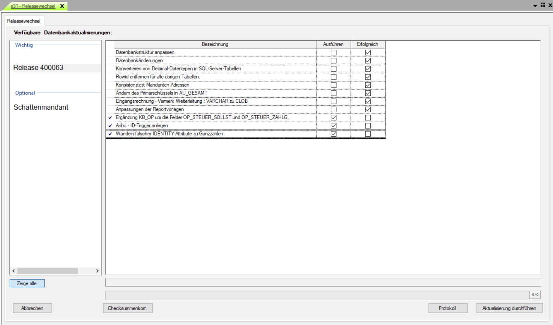Start Aktualisierung durchführen
The width and height of the screenshot is (553, 325).
pyautogui.click(x=509, y=308)
